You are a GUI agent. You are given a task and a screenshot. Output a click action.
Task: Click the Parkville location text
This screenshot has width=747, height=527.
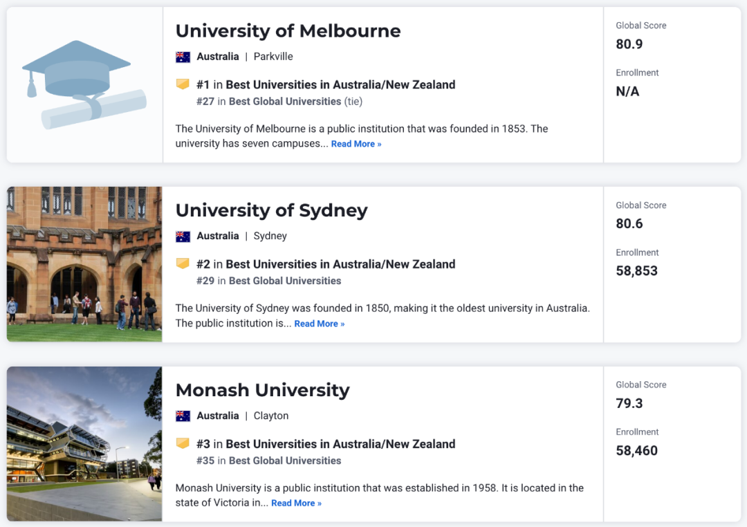273,57
